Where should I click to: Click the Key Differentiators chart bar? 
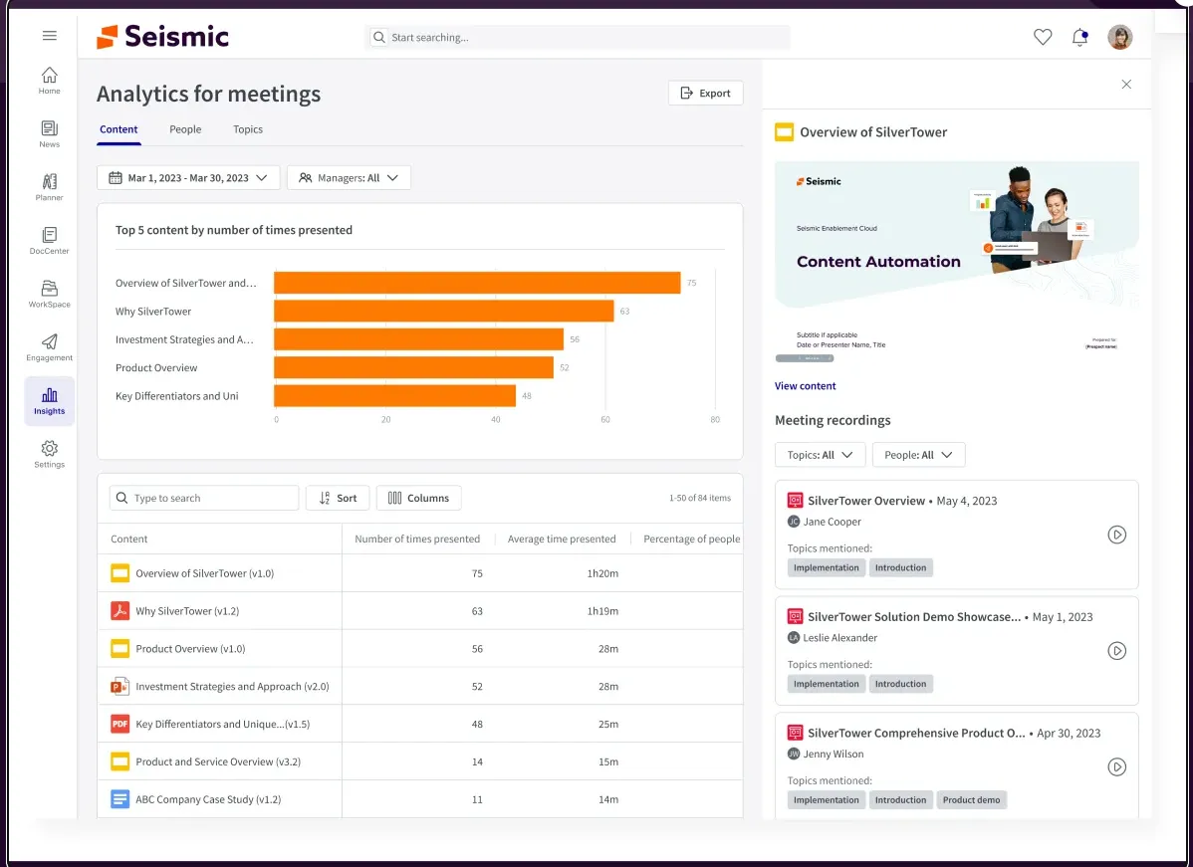coord(395,396)
